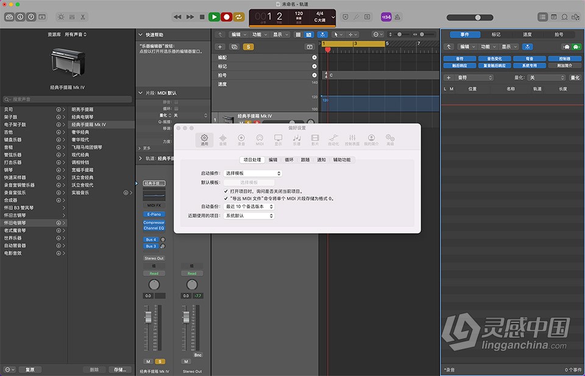Open the 乐谱 (Score) preferences pane
The width and height of the screenshot is (585, 376).
(x=297, y=140)
